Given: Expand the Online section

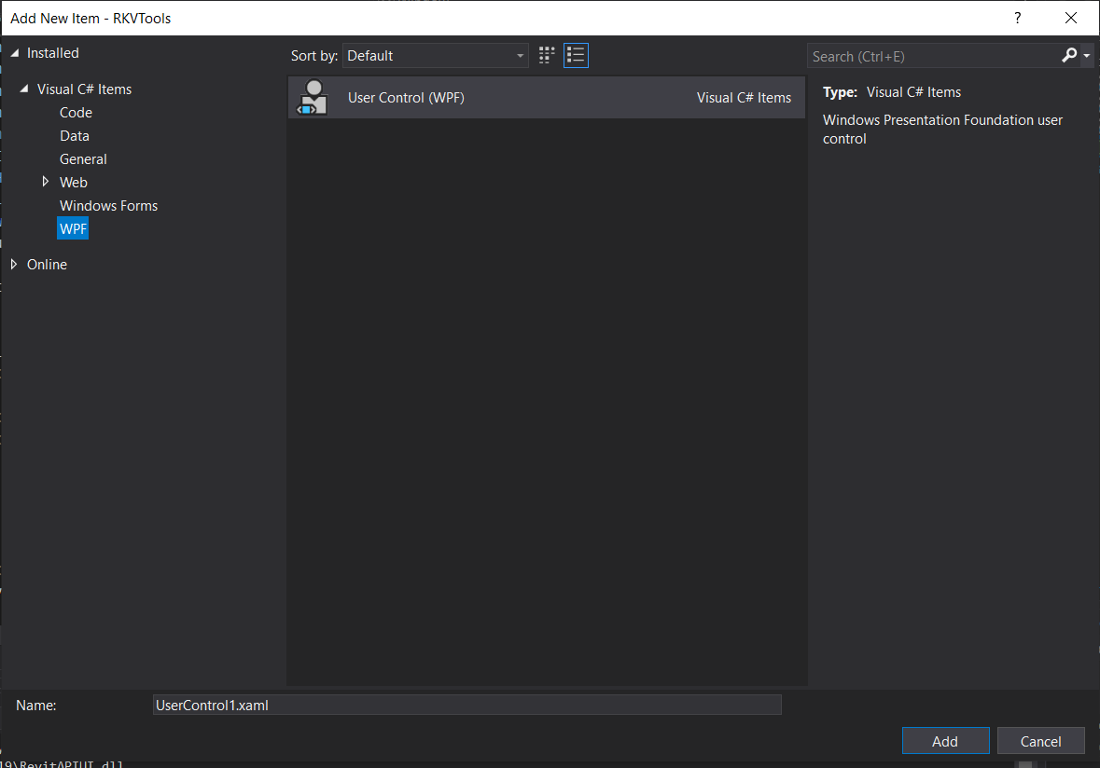Looking at the screenshot, I should click(13, 264).
